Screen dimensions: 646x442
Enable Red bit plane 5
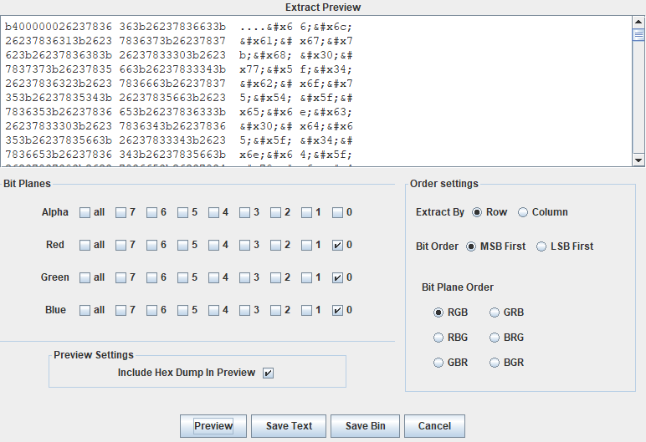click(182, 246)
